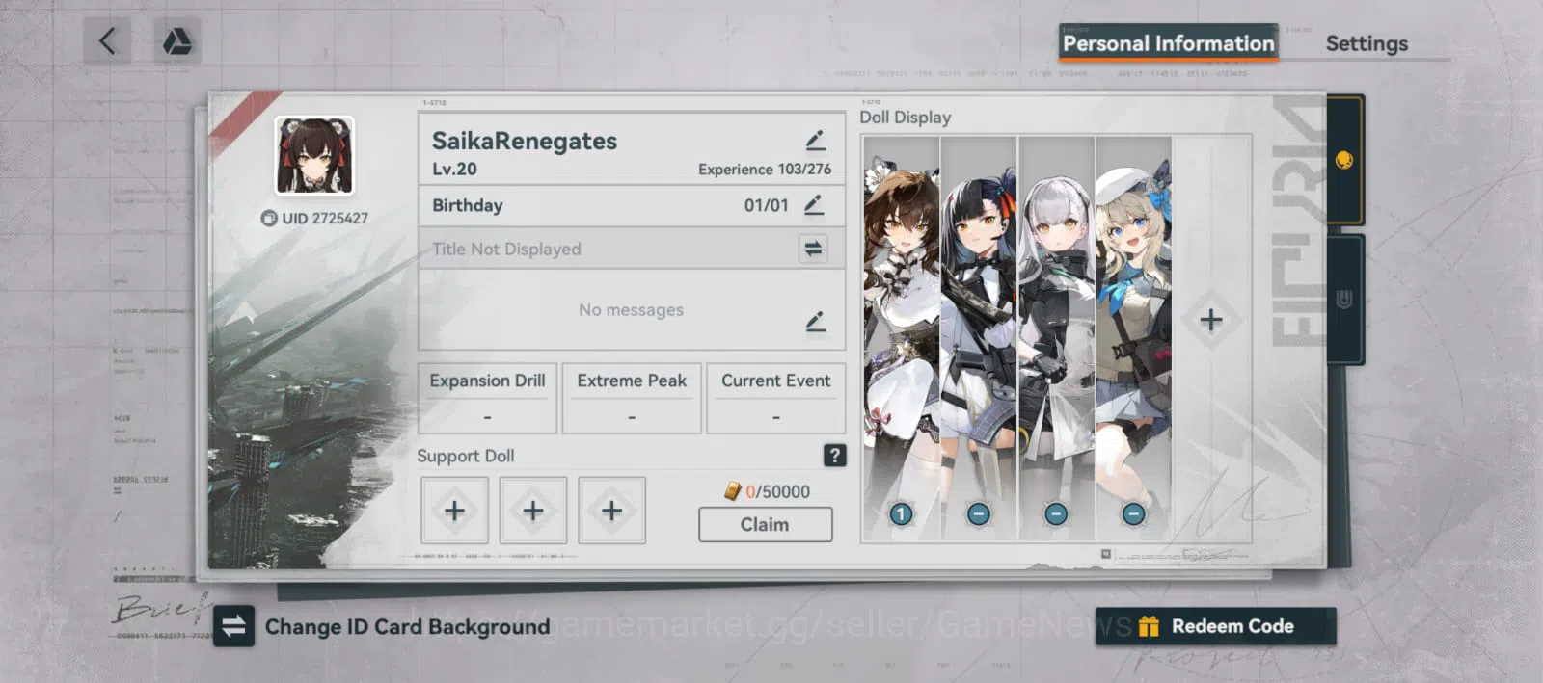The height and width of the screenshot is (683, 1543).
Task: Edit the Birthday pencil icon
Action: click(813, 205)
